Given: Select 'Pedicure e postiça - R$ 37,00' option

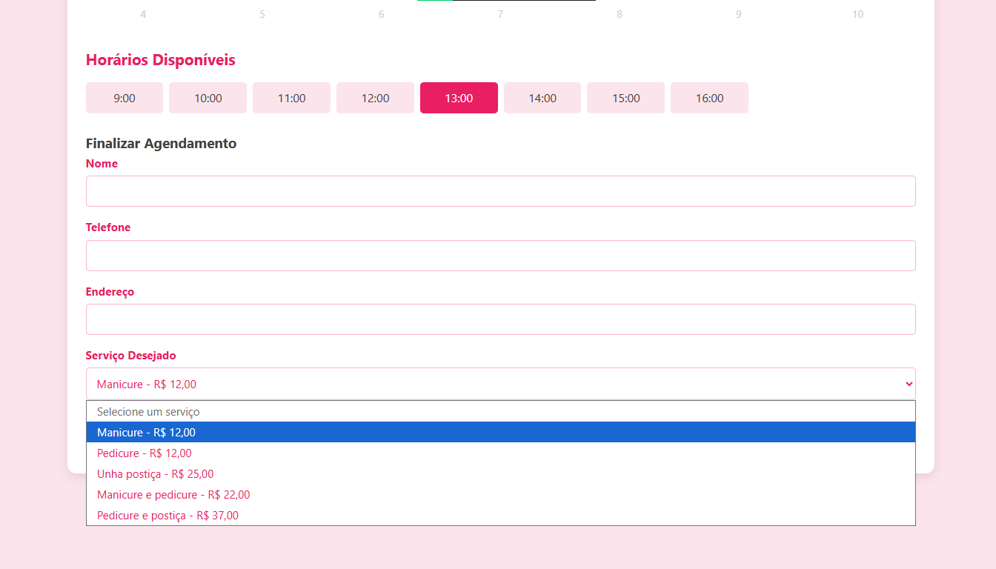Looking at the screenshot, I should [167, 516].
